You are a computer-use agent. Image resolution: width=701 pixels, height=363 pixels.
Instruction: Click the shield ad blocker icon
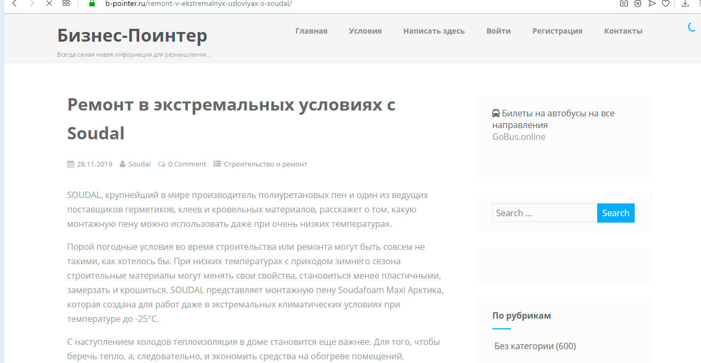pyautogui.click(x=638, y=3)
